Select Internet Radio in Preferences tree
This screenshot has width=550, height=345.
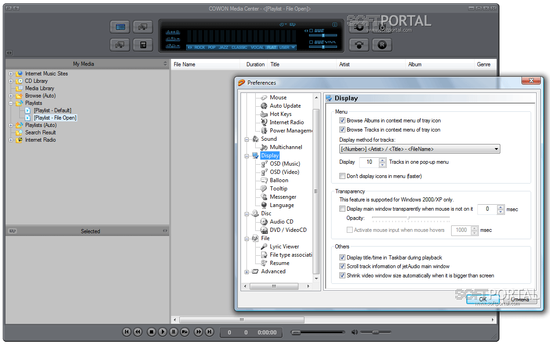(x=286, y=122)
